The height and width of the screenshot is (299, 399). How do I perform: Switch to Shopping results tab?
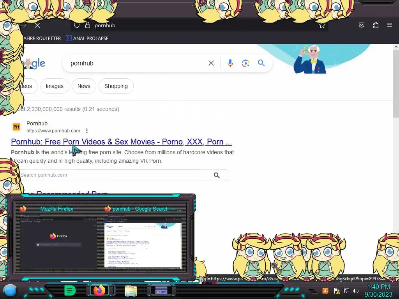pos(116,86)
